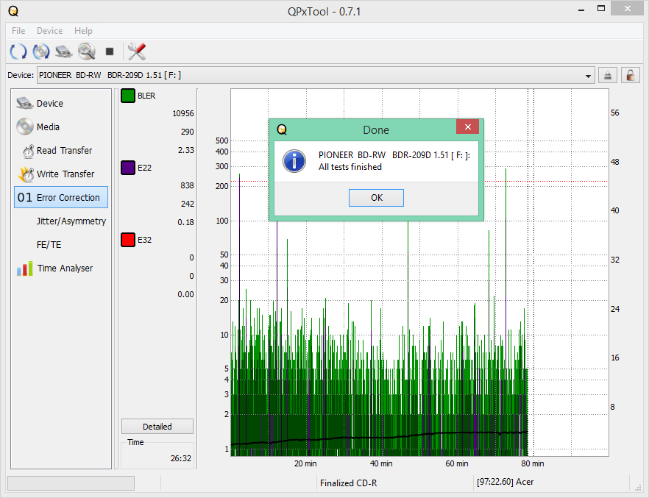Click the Device drive icon in sidebar
The height and width of the screenshot is (498, 649).
point(24,103)
